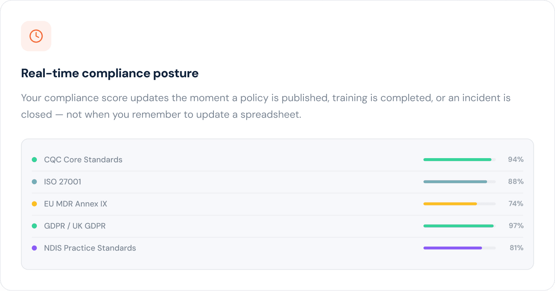Click the CQC Core Standards green progress bar
This screenshot has height=291, width=555.
click(x=457, y=160)
